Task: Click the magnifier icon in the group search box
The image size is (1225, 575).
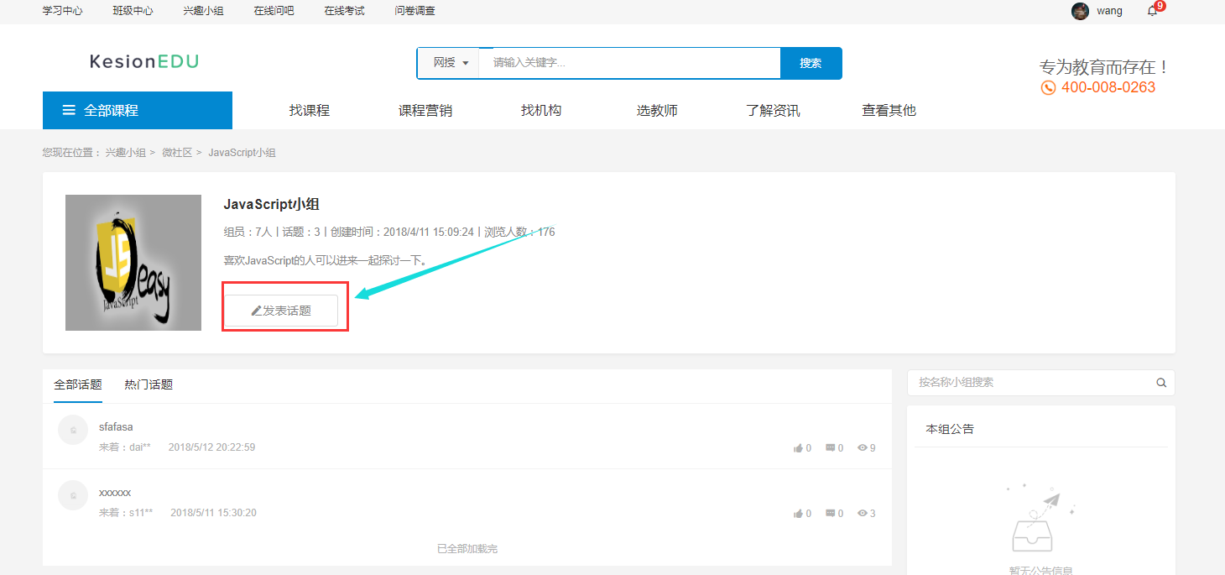Action: click(1161, 383)
